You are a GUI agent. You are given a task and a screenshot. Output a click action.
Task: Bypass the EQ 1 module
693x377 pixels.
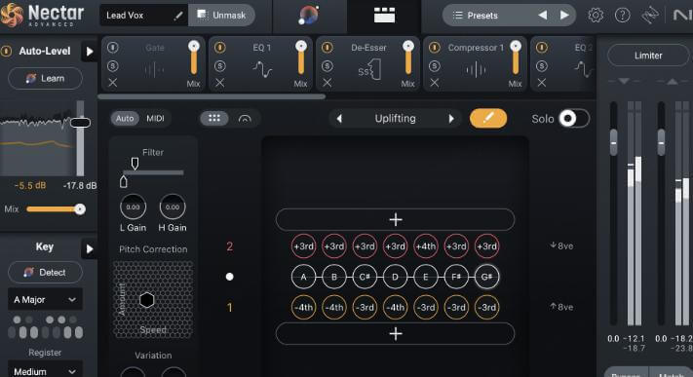tap(219, 48)
